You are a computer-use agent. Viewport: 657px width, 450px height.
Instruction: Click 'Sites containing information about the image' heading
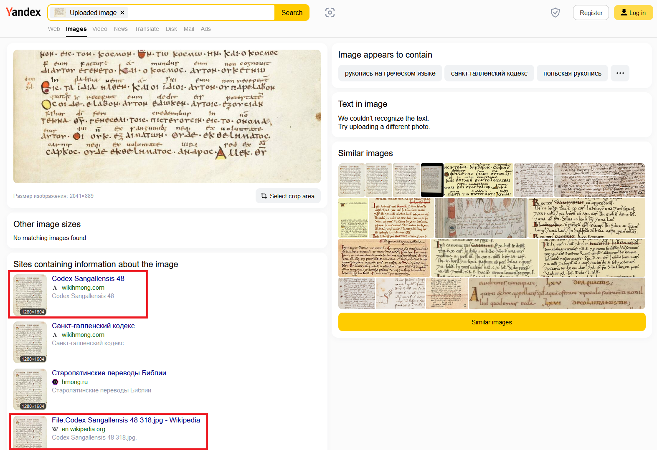point(96,264)
